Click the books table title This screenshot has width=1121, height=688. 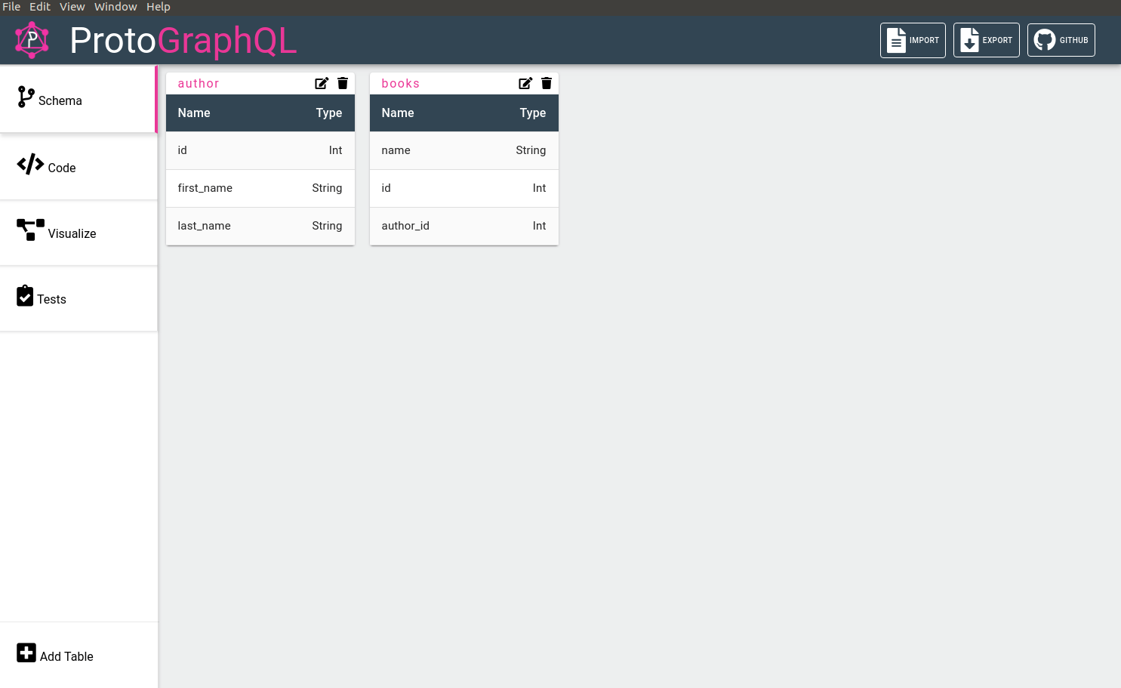[401, 83]
